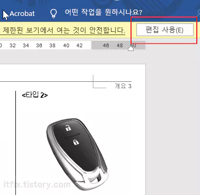Open the Acrobat ribbon tab
200x195 pixels.
[22, 14]
